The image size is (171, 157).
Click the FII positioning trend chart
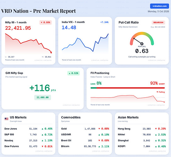click(128, 99)
